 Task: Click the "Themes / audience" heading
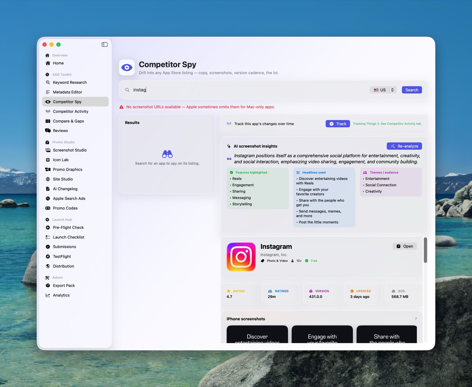pyautogui.click(x=384, y=173)
